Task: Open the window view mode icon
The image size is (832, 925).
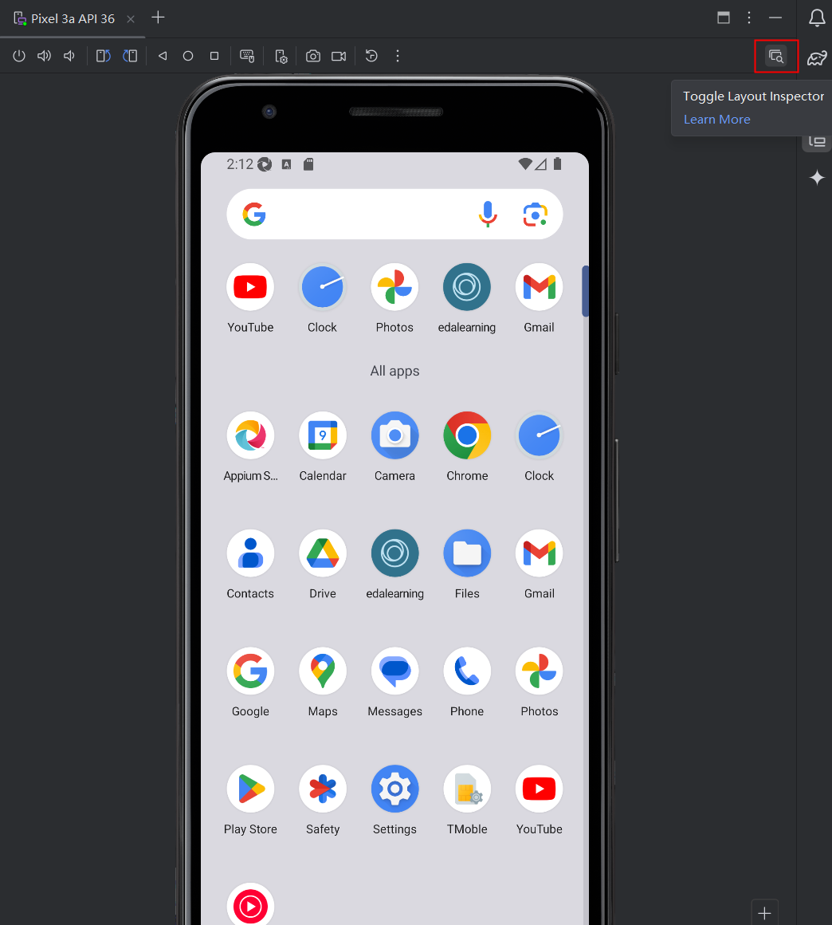Action: [724, 18]
